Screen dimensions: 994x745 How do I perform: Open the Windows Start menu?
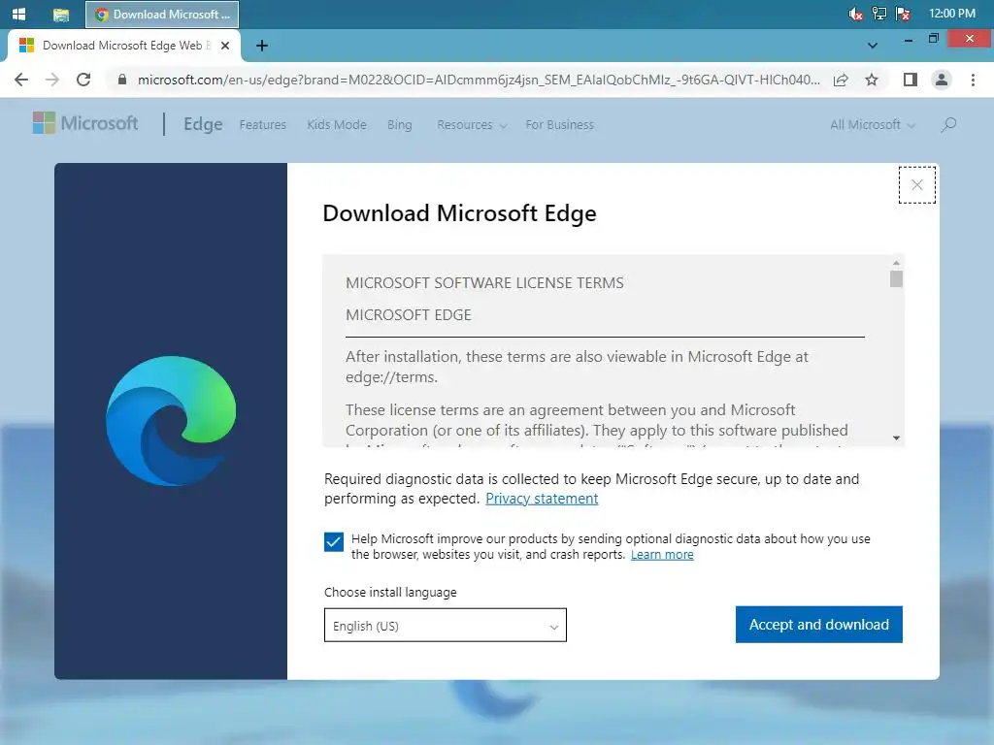point(18,14)
